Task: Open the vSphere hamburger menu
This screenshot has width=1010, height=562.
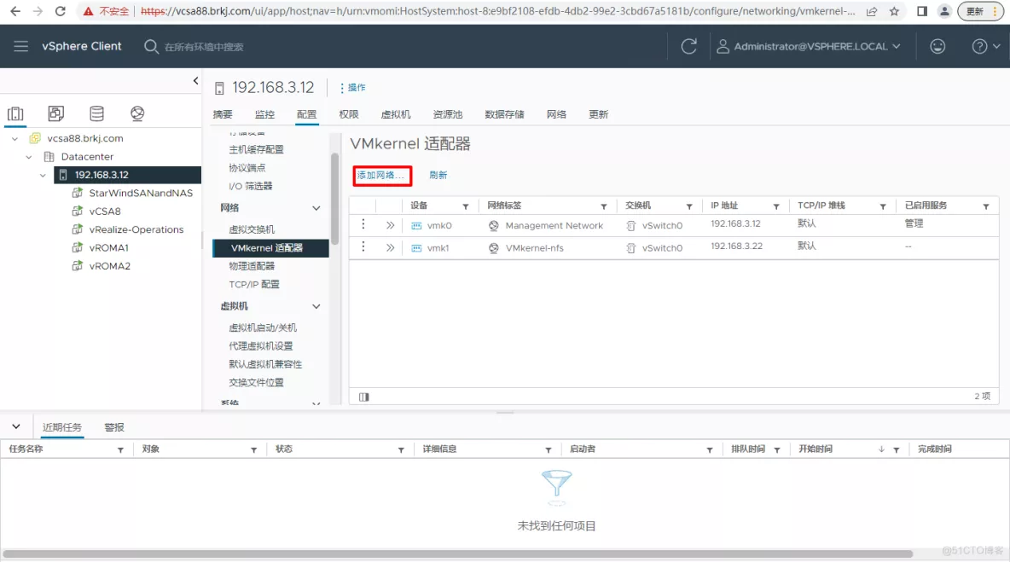Action: click(20, 46)
